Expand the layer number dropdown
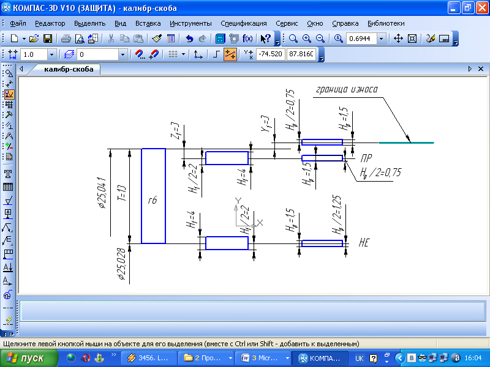 pos(123,54)
